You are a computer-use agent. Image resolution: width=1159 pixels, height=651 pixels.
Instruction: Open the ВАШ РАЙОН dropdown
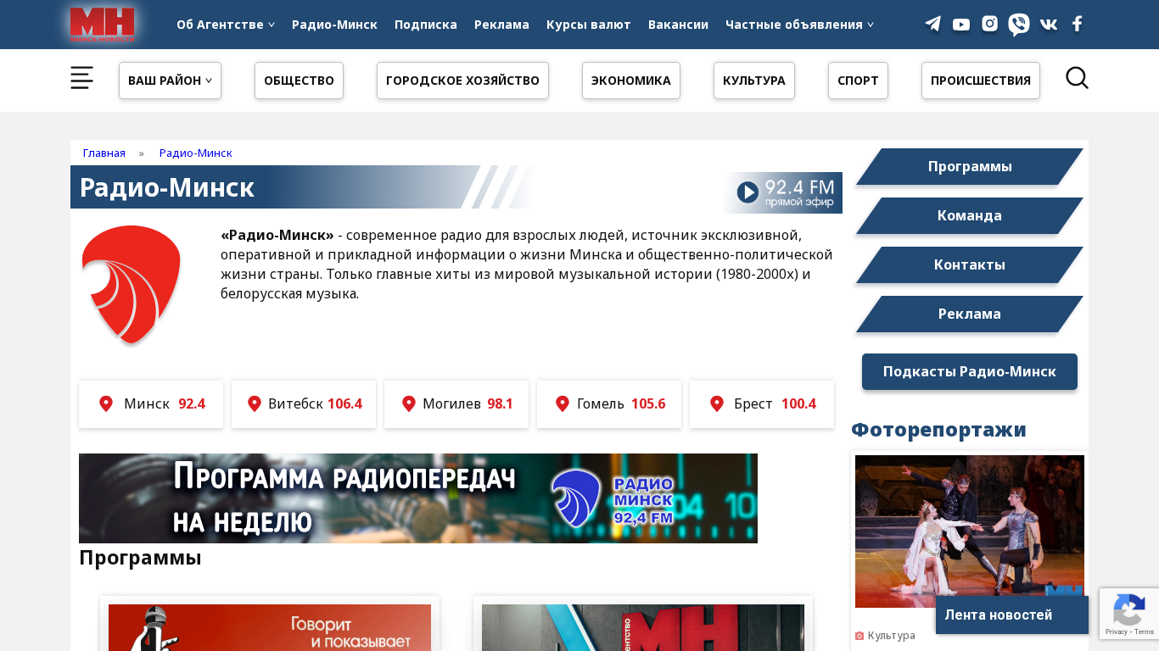[170, 81]
